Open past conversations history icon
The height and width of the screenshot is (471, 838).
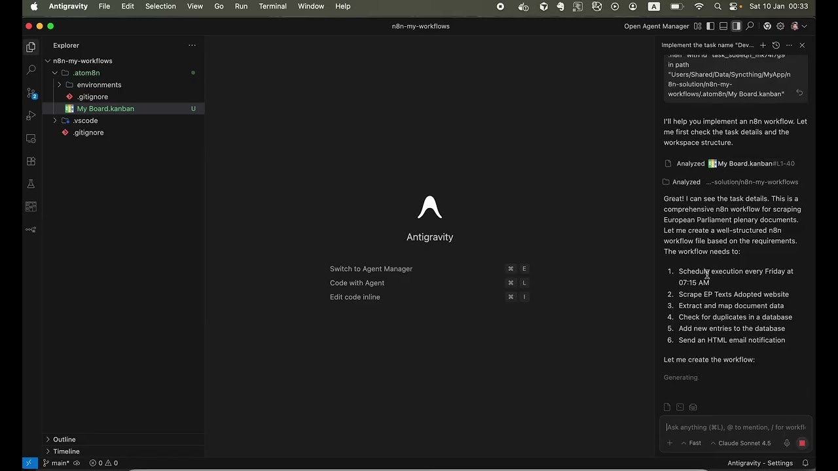tap(776, 45)
